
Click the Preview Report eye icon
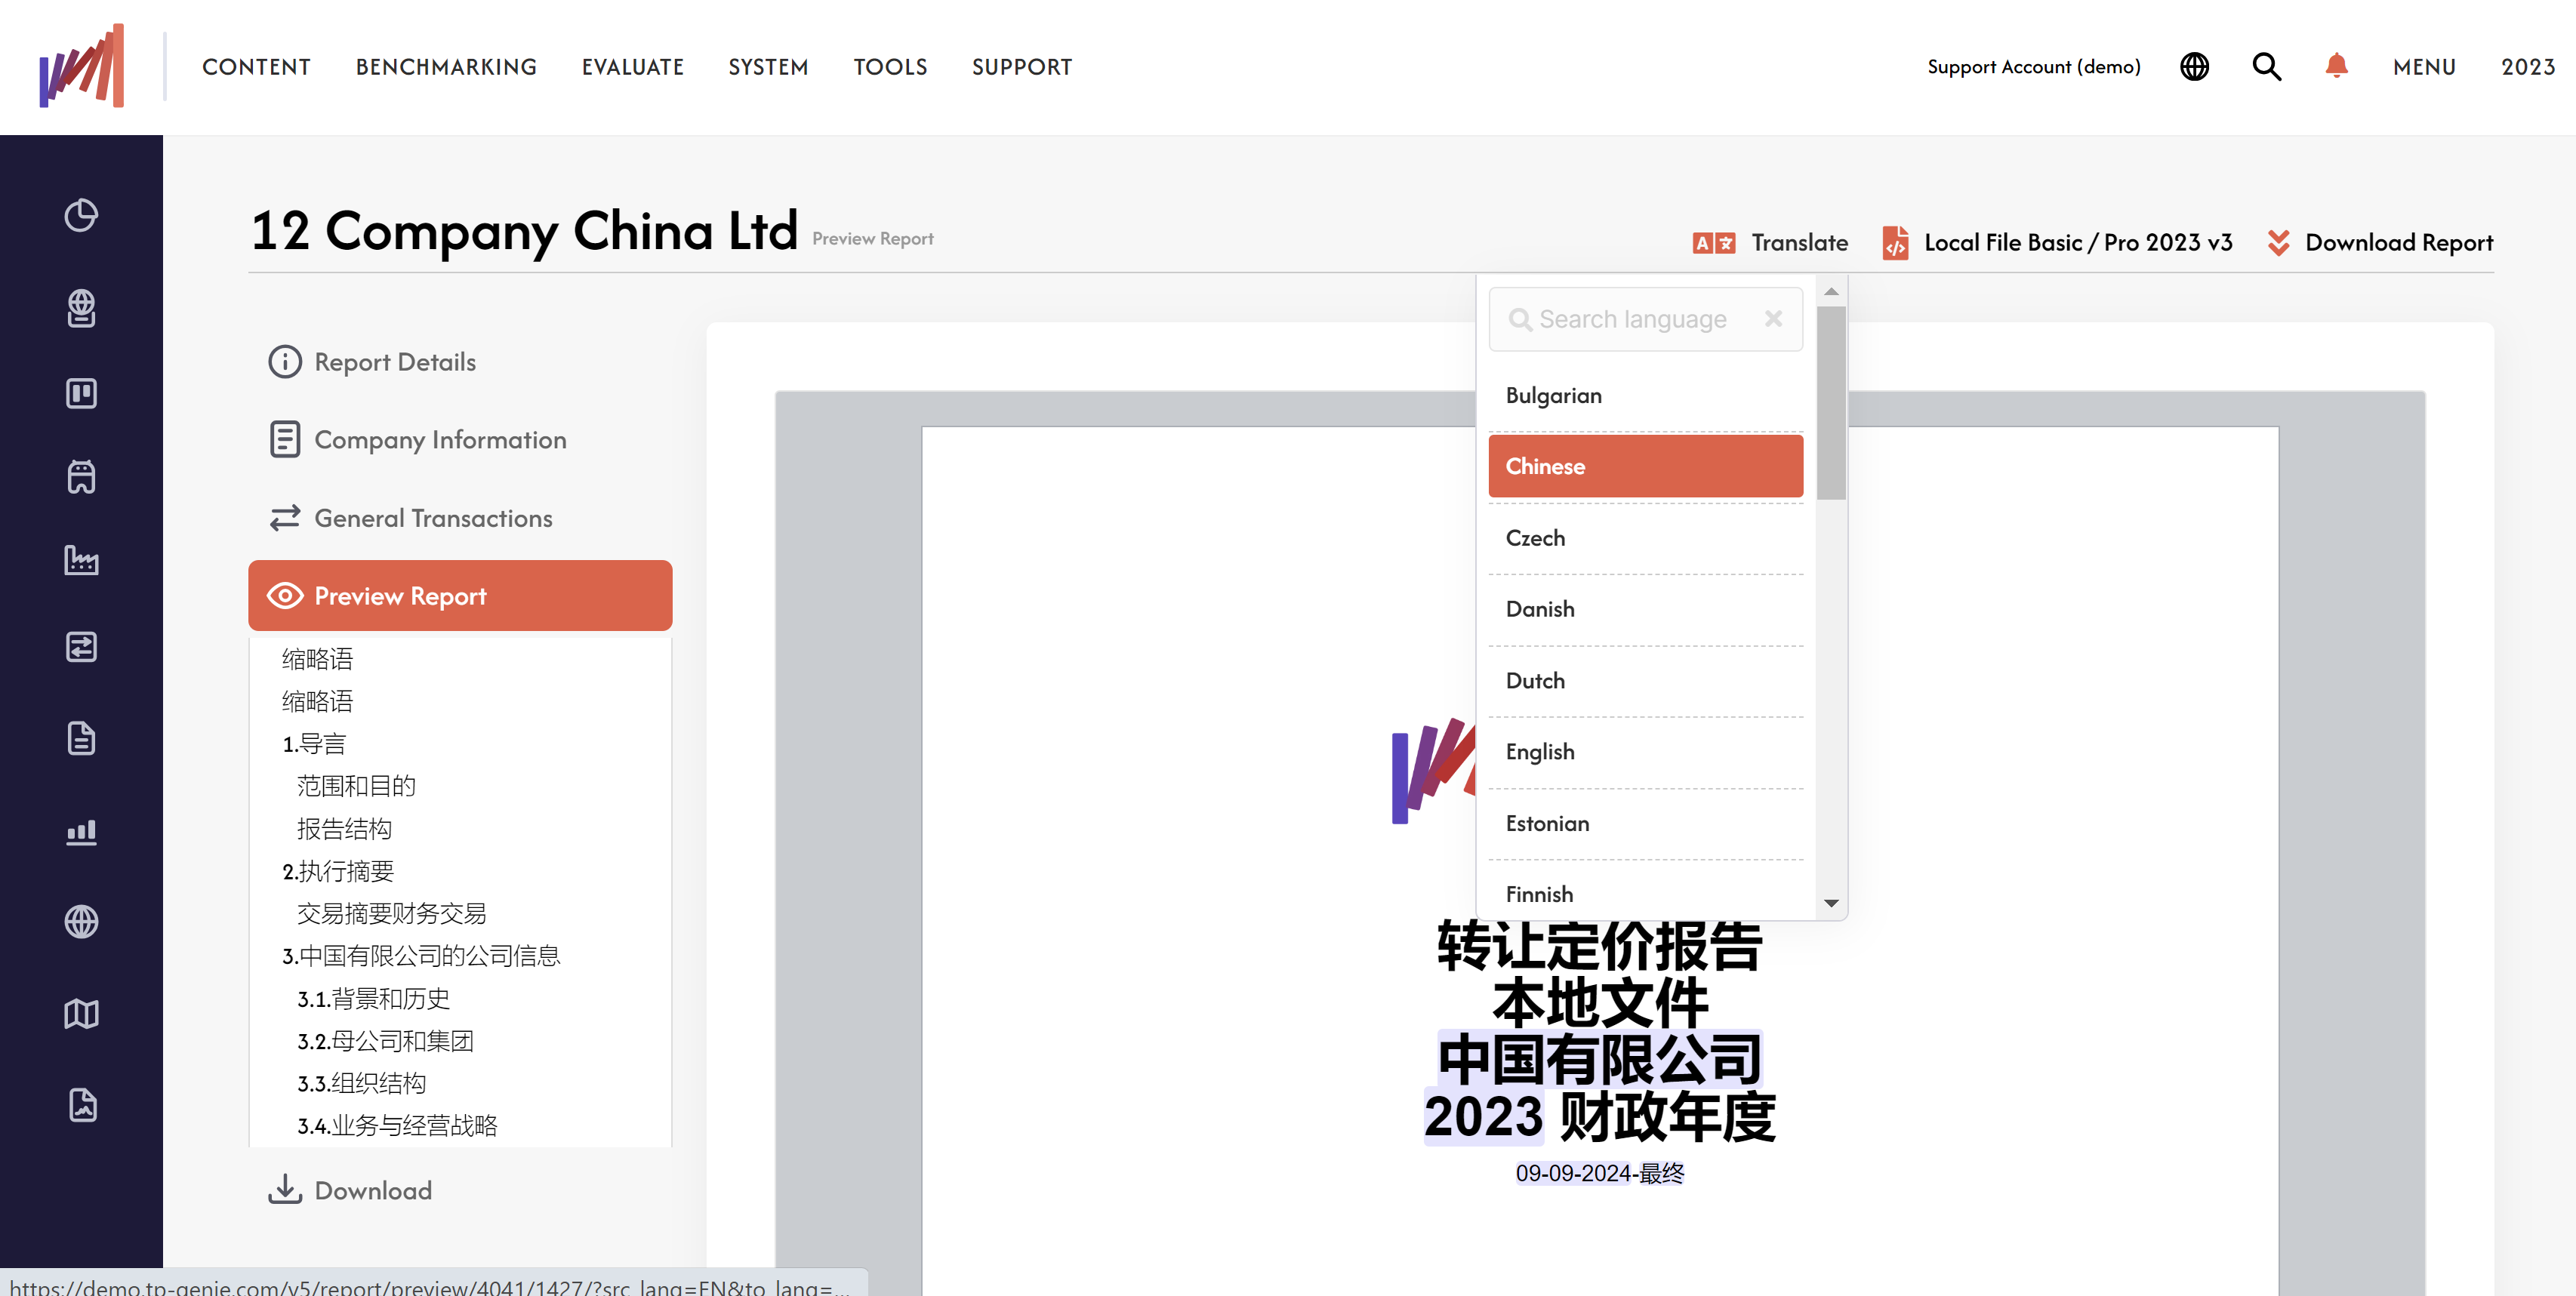(x=284, y=596)
